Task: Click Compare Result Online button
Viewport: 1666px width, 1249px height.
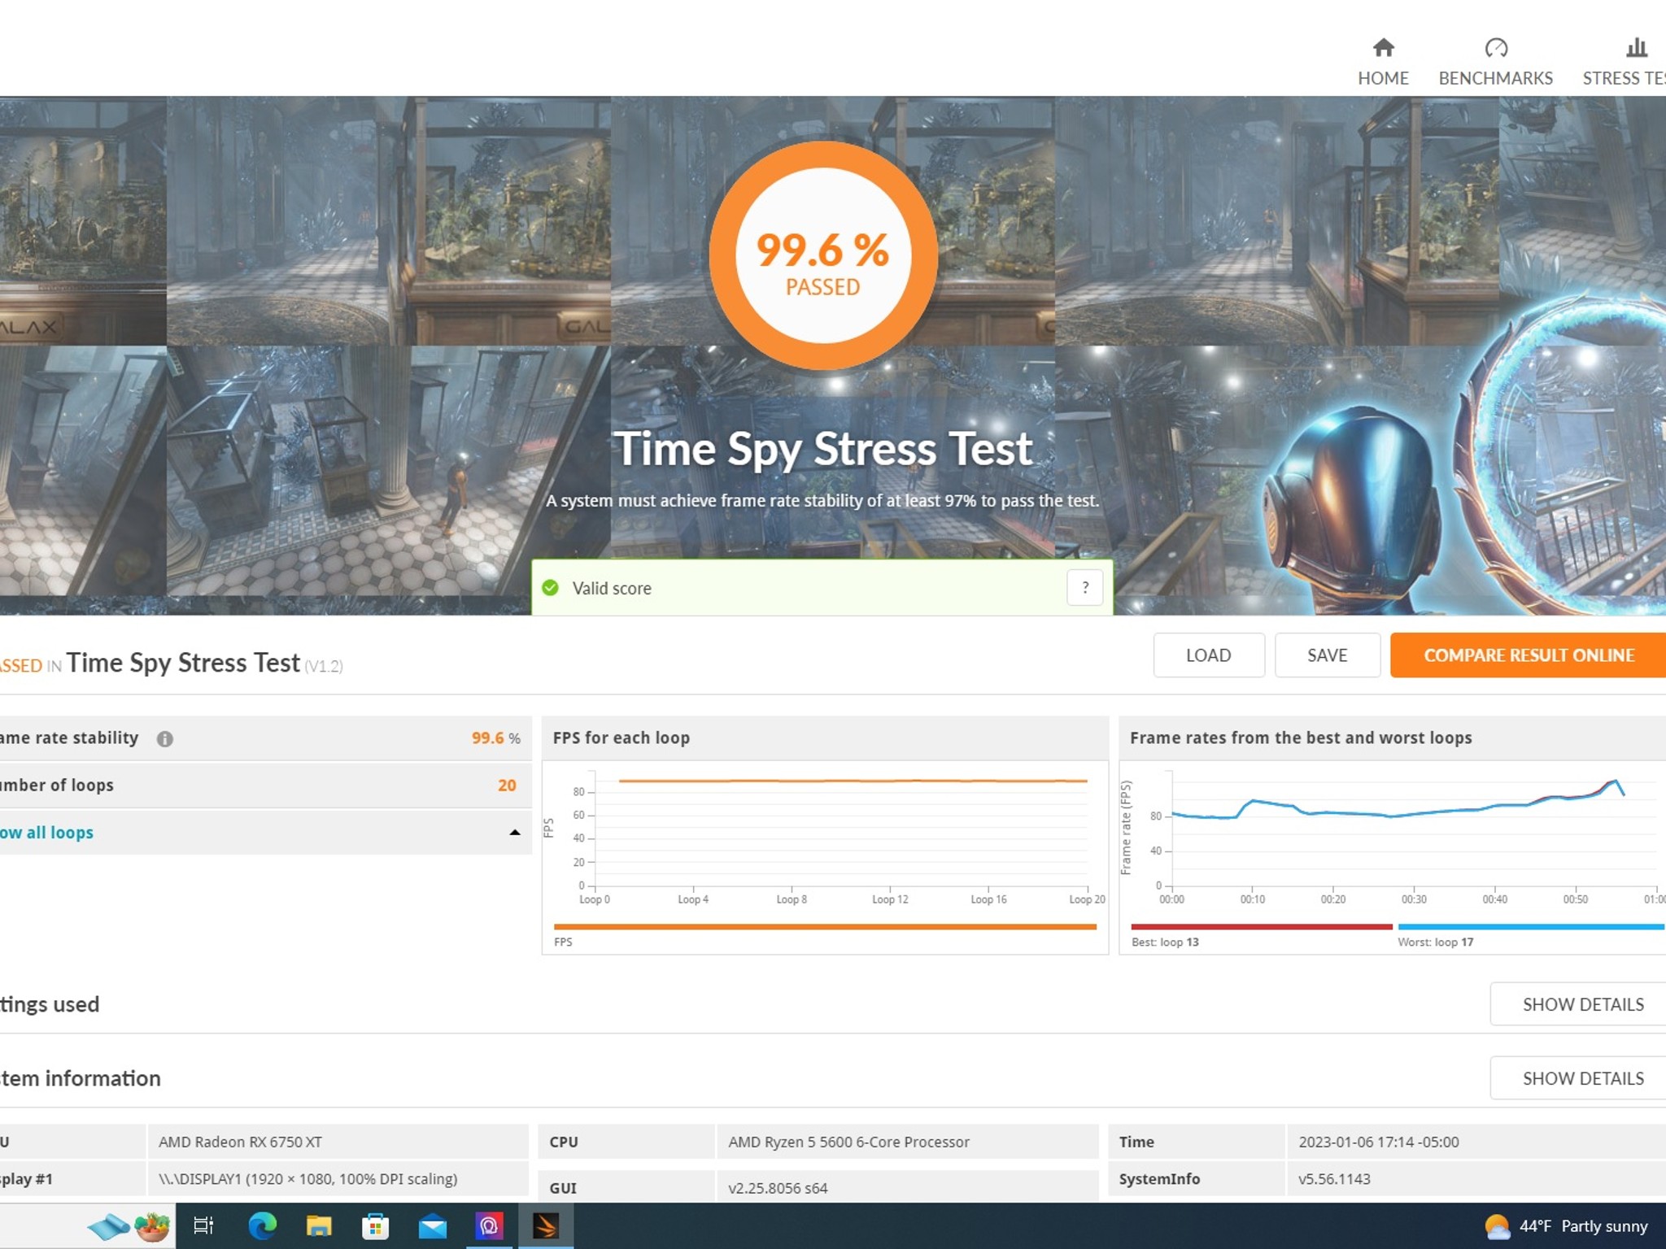Action: (1528, 655)
